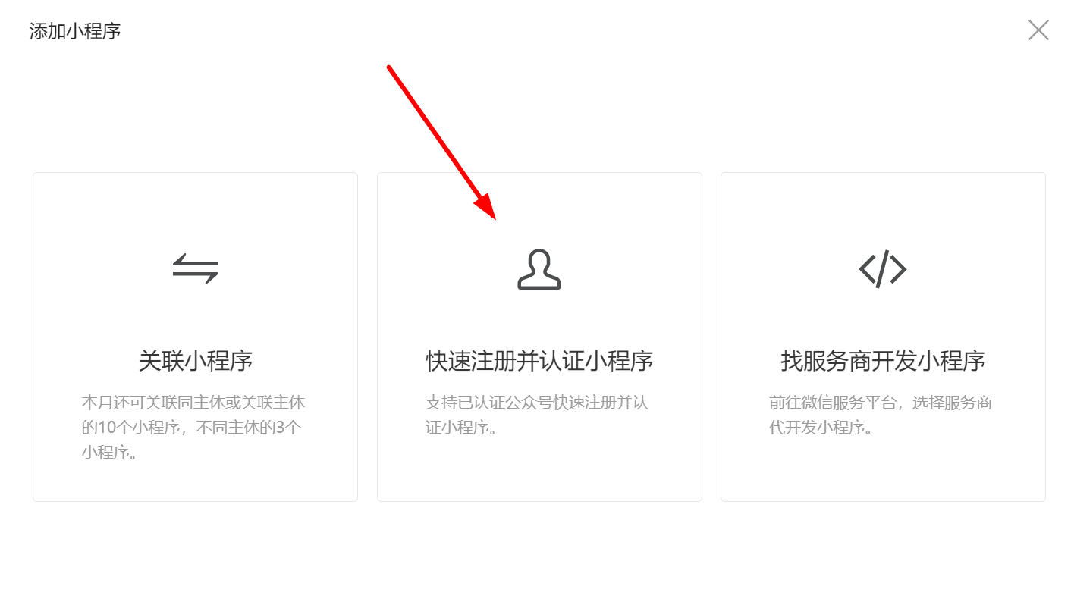
Task: Click the 添加小程序 dialog heading
Action: (x=75, y=31)
